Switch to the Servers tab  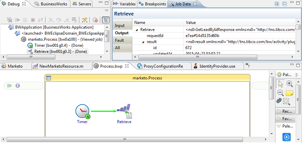click(x=82, y=4)
